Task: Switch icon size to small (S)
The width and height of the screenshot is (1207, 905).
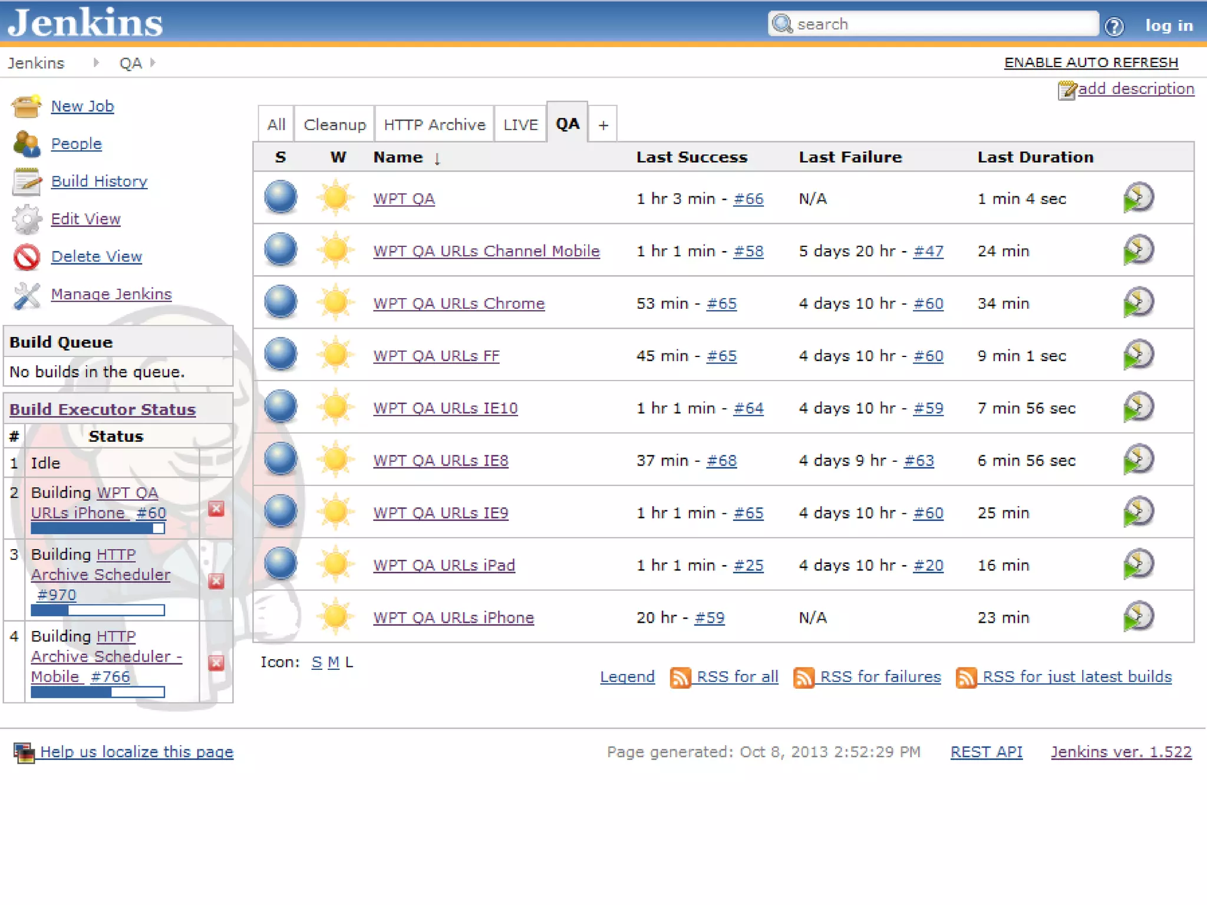Action: pos(316,662)
